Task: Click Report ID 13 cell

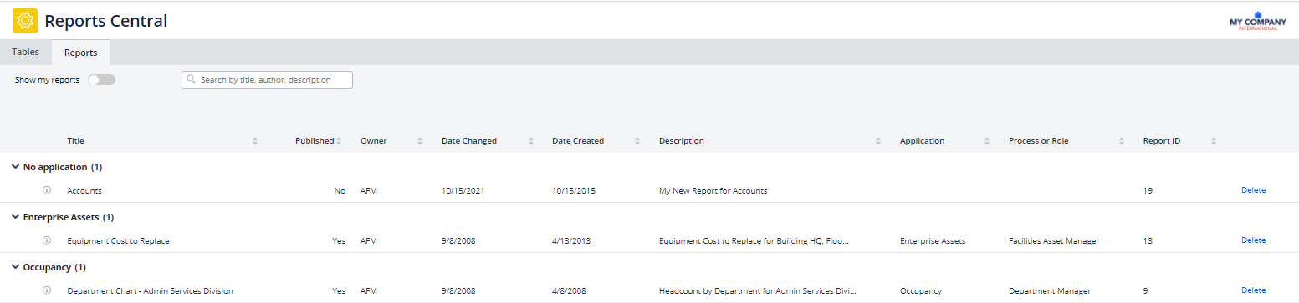Action: [x=1148, y=241]
